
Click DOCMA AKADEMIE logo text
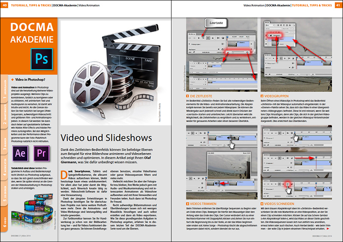pos(32,33)
